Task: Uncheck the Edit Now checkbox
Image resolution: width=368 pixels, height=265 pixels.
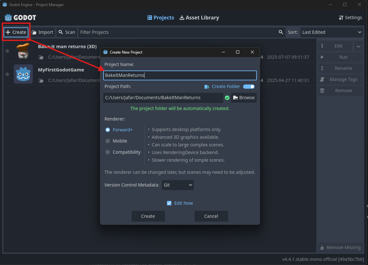Action: (169, 203)
